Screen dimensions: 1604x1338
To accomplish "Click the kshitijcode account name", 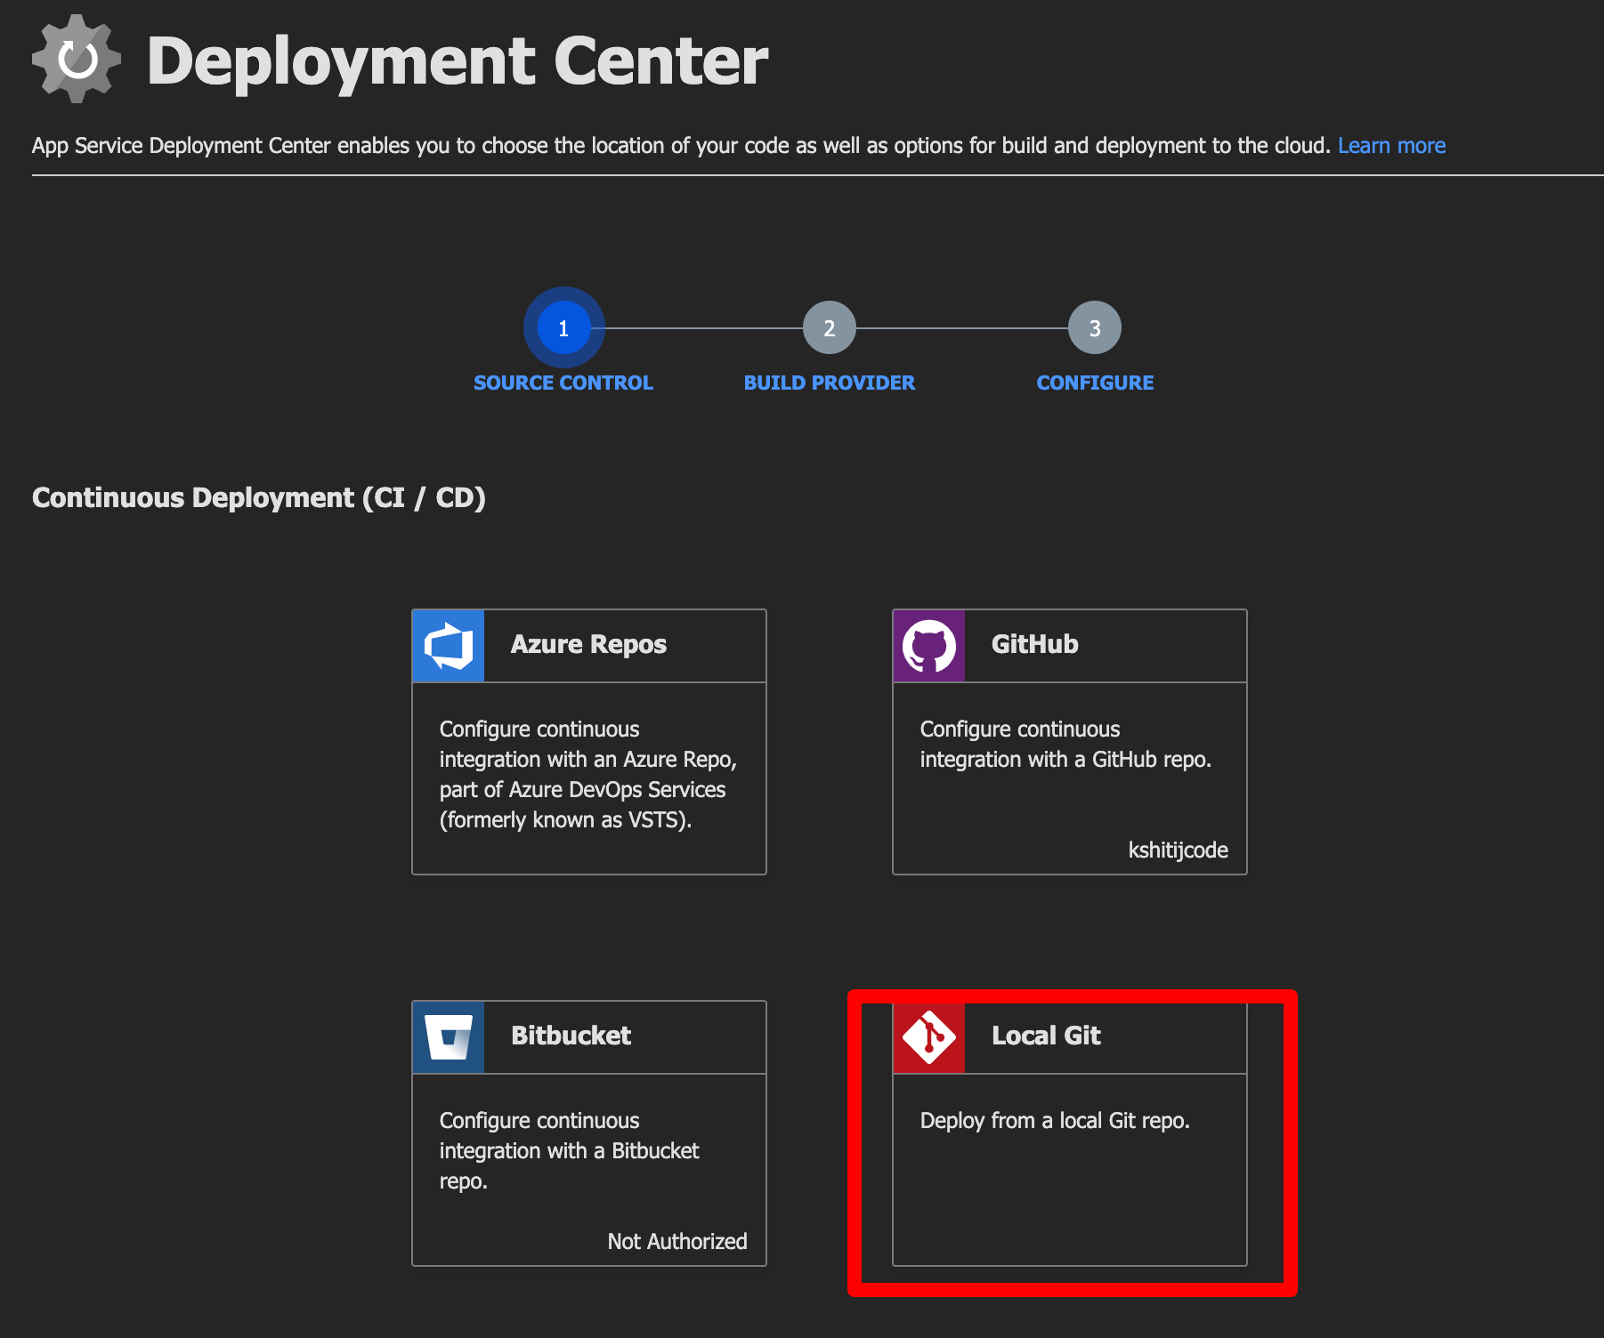I will pyautogui.click(x=1178, y=850).
